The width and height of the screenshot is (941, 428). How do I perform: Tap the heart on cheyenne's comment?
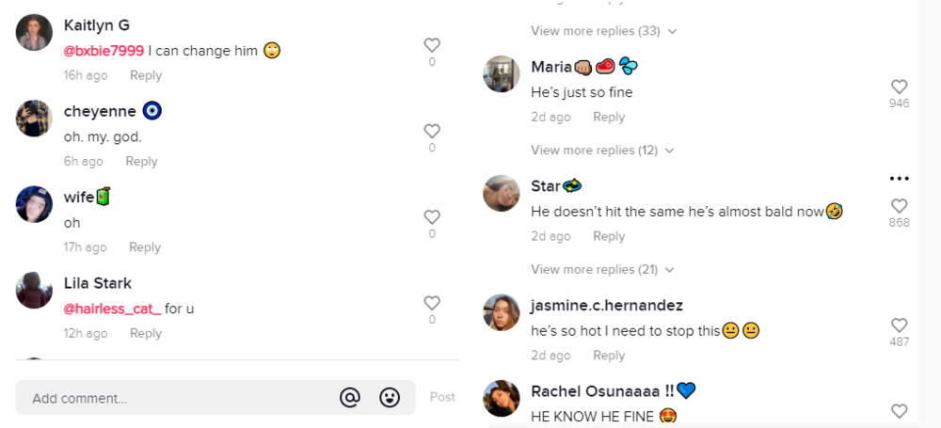pos(432,131)
